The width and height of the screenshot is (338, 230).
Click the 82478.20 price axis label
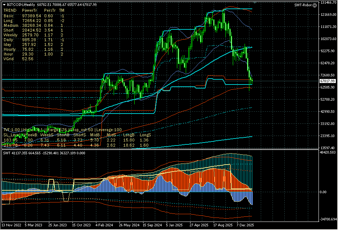click(328, 63)
